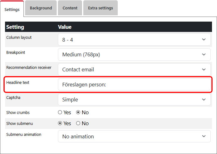
Task: Open the Column layout dropdown showing 8 - 4
Action: tap(134, 40)
